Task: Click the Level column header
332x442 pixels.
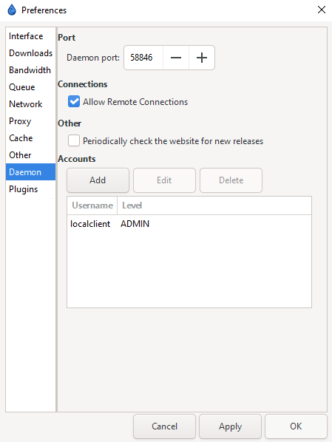Action: [x=214, y=205]
